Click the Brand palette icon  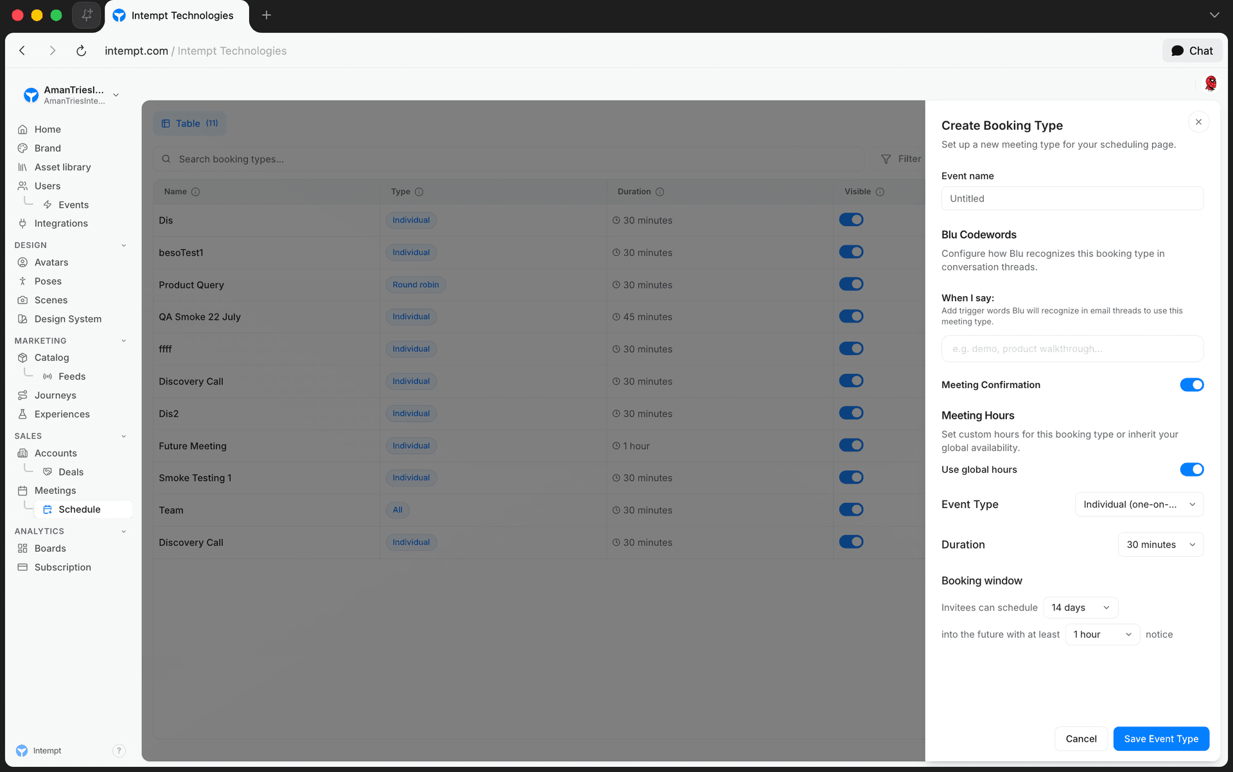pyautogui.click(x=22, y=148)
